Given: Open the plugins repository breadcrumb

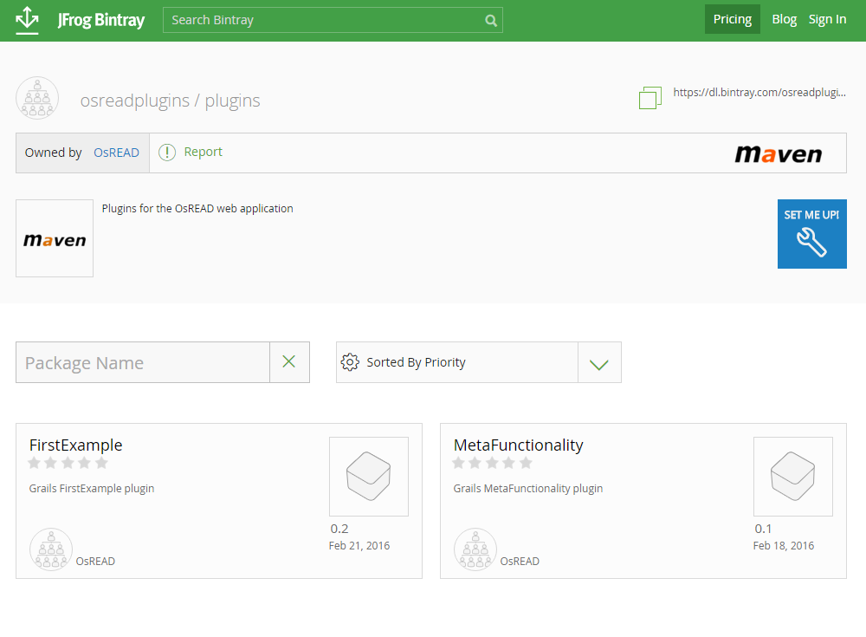Looking at the screenshot, I should click(x=232, y=101).
